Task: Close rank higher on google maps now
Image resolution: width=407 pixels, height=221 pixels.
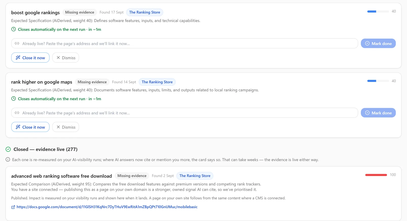Action: click(x=30, y=127)
